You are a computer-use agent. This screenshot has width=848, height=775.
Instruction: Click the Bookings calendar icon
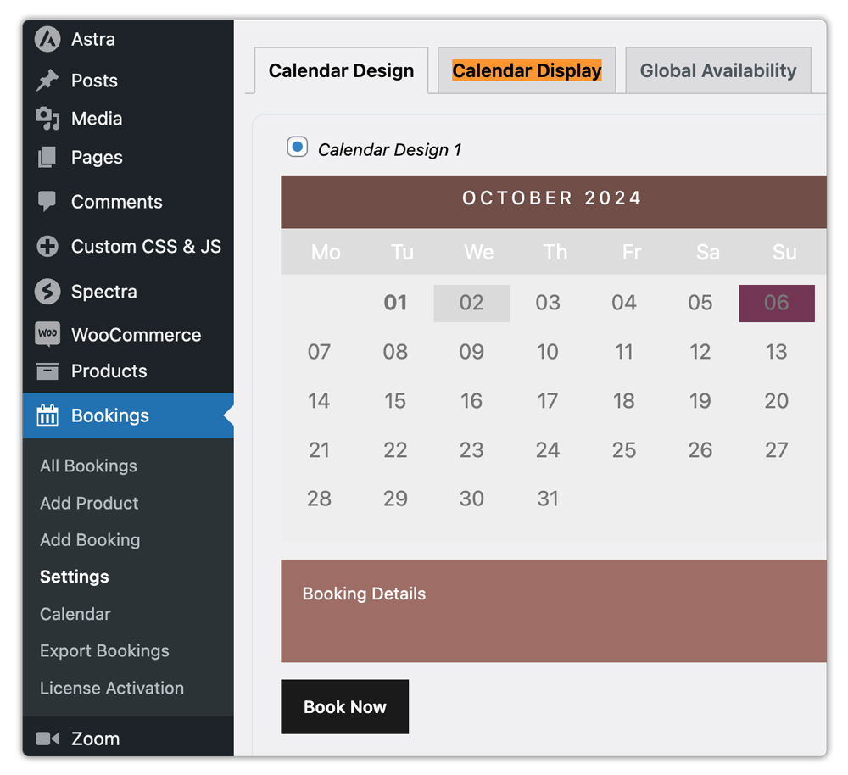[47, 415]
